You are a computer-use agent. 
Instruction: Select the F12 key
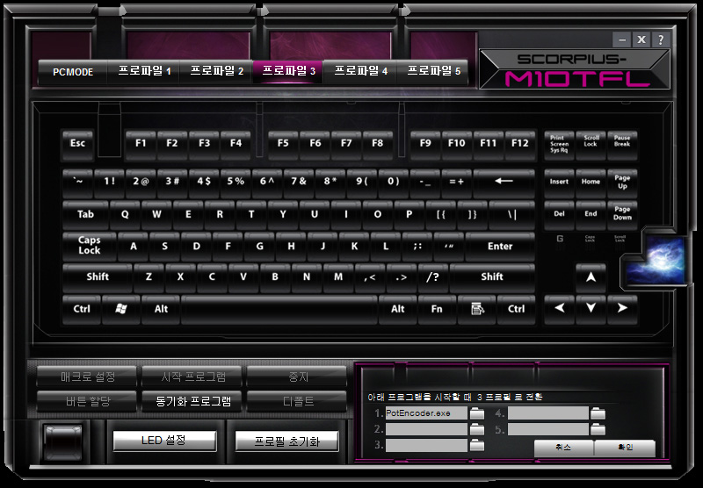[x=520, y=144]
